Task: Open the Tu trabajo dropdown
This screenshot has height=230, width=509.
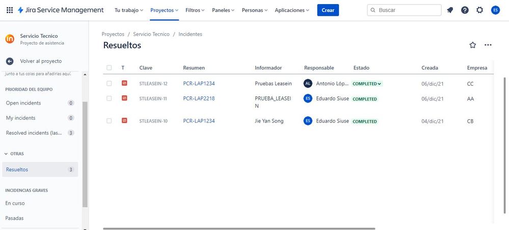Action: [129, 10]
